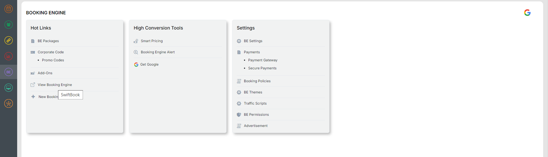Viewport: 548px width, 157px height.
Task: Select Payment Gateway under Payments
Action: (263, 60)
